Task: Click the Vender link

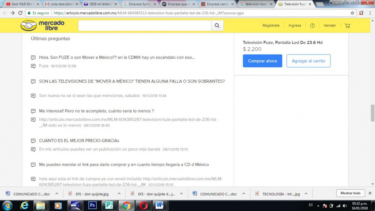Action: coord(330,25)
